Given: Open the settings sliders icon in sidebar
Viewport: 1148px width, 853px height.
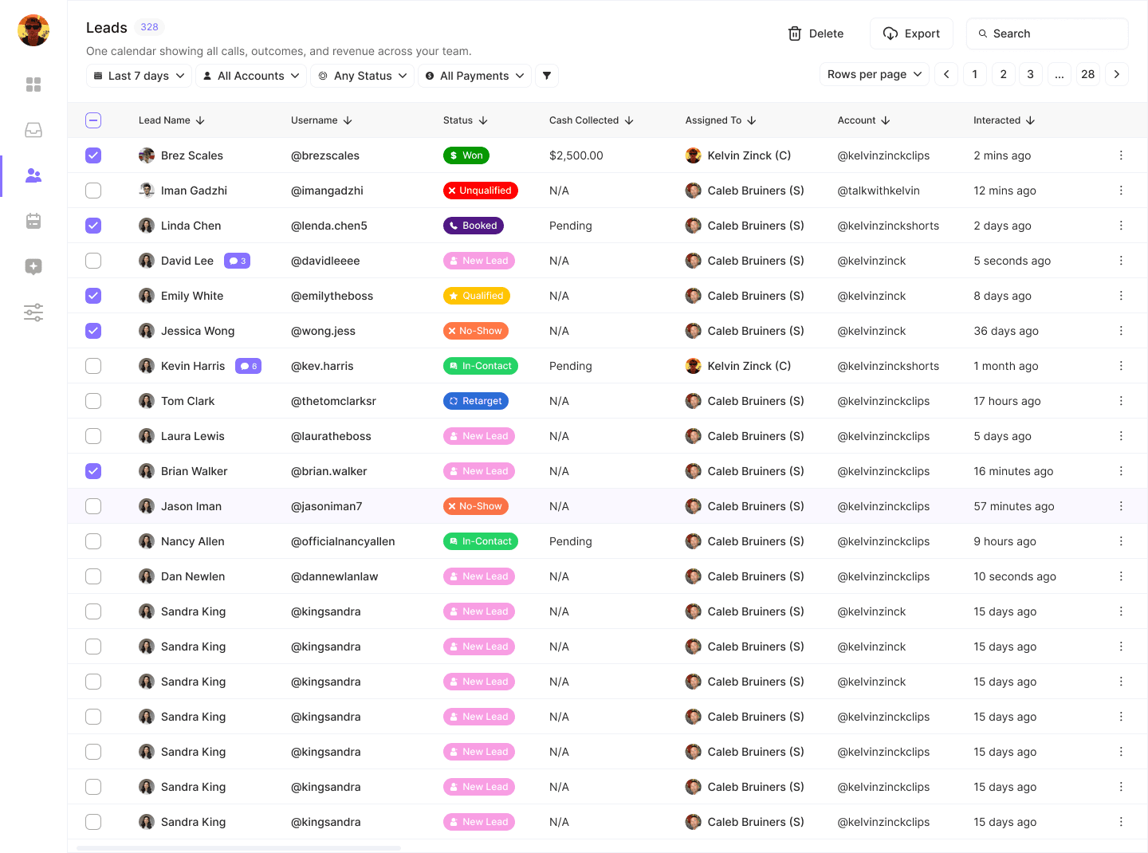Looking at the screenshot, I should pyautogui.click(x=33, y=313).
